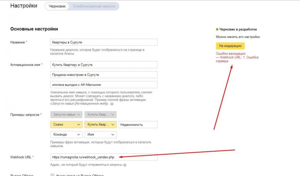Toggle the Yandex Cloud grant checkbox

pos(52,175)
